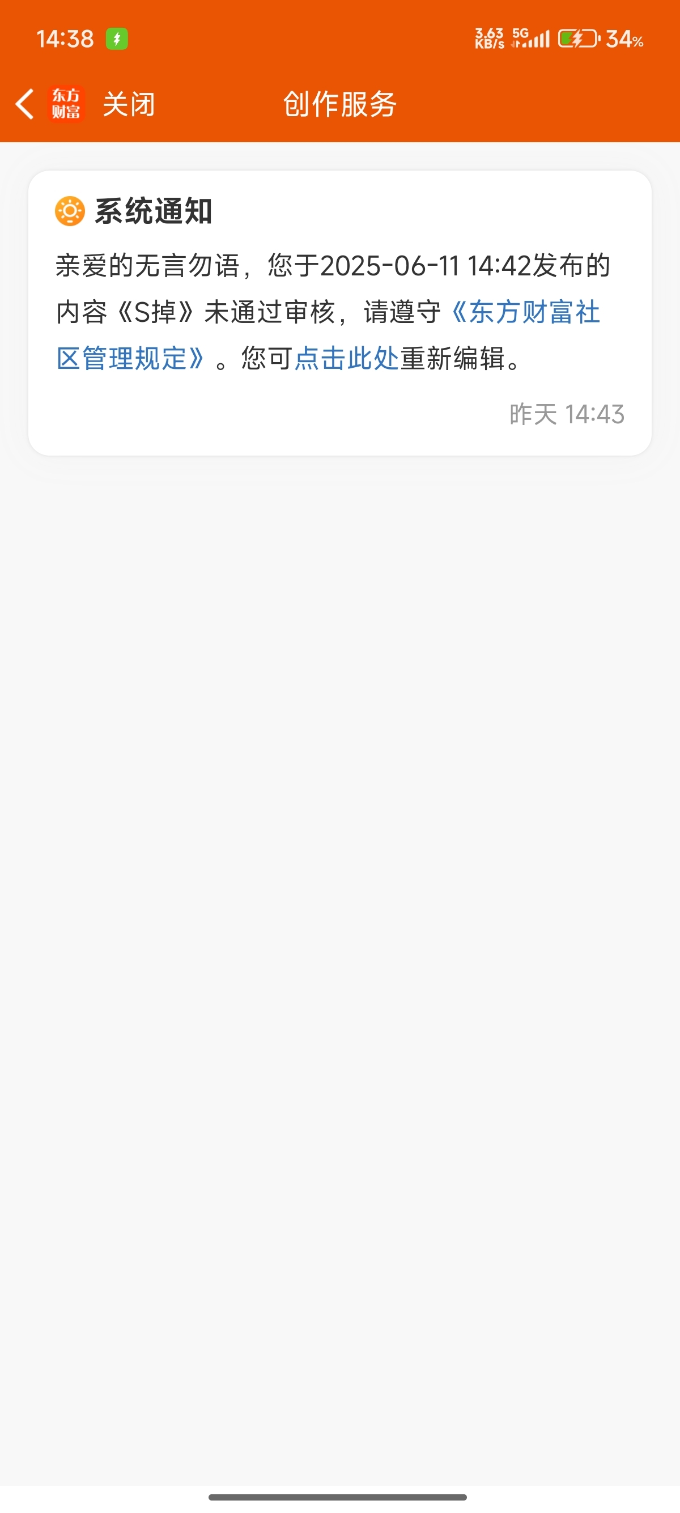680x1513 pixels.
Task: Click 点击此处 to re-edit content
Action: click(346, 358)
